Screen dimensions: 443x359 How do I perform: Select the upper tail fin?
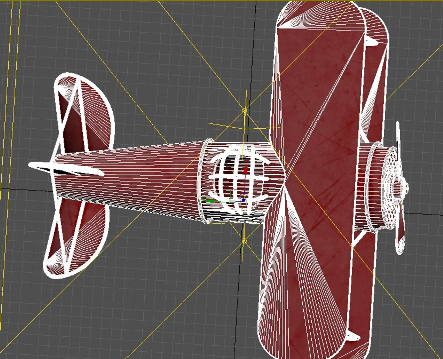point(84,113)
